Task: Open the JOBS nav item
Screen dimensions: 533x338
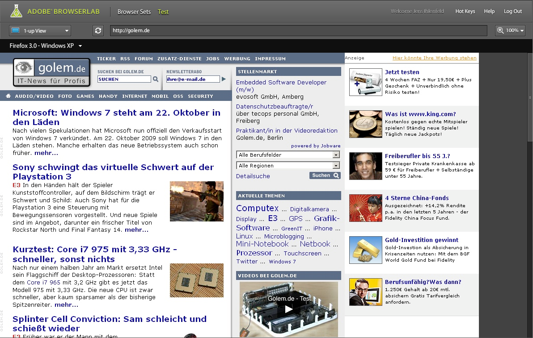Action: click(x=213, y=58)
